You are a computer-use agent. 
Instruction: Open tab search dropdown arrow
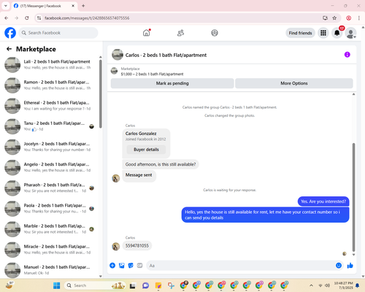(5, 6)
